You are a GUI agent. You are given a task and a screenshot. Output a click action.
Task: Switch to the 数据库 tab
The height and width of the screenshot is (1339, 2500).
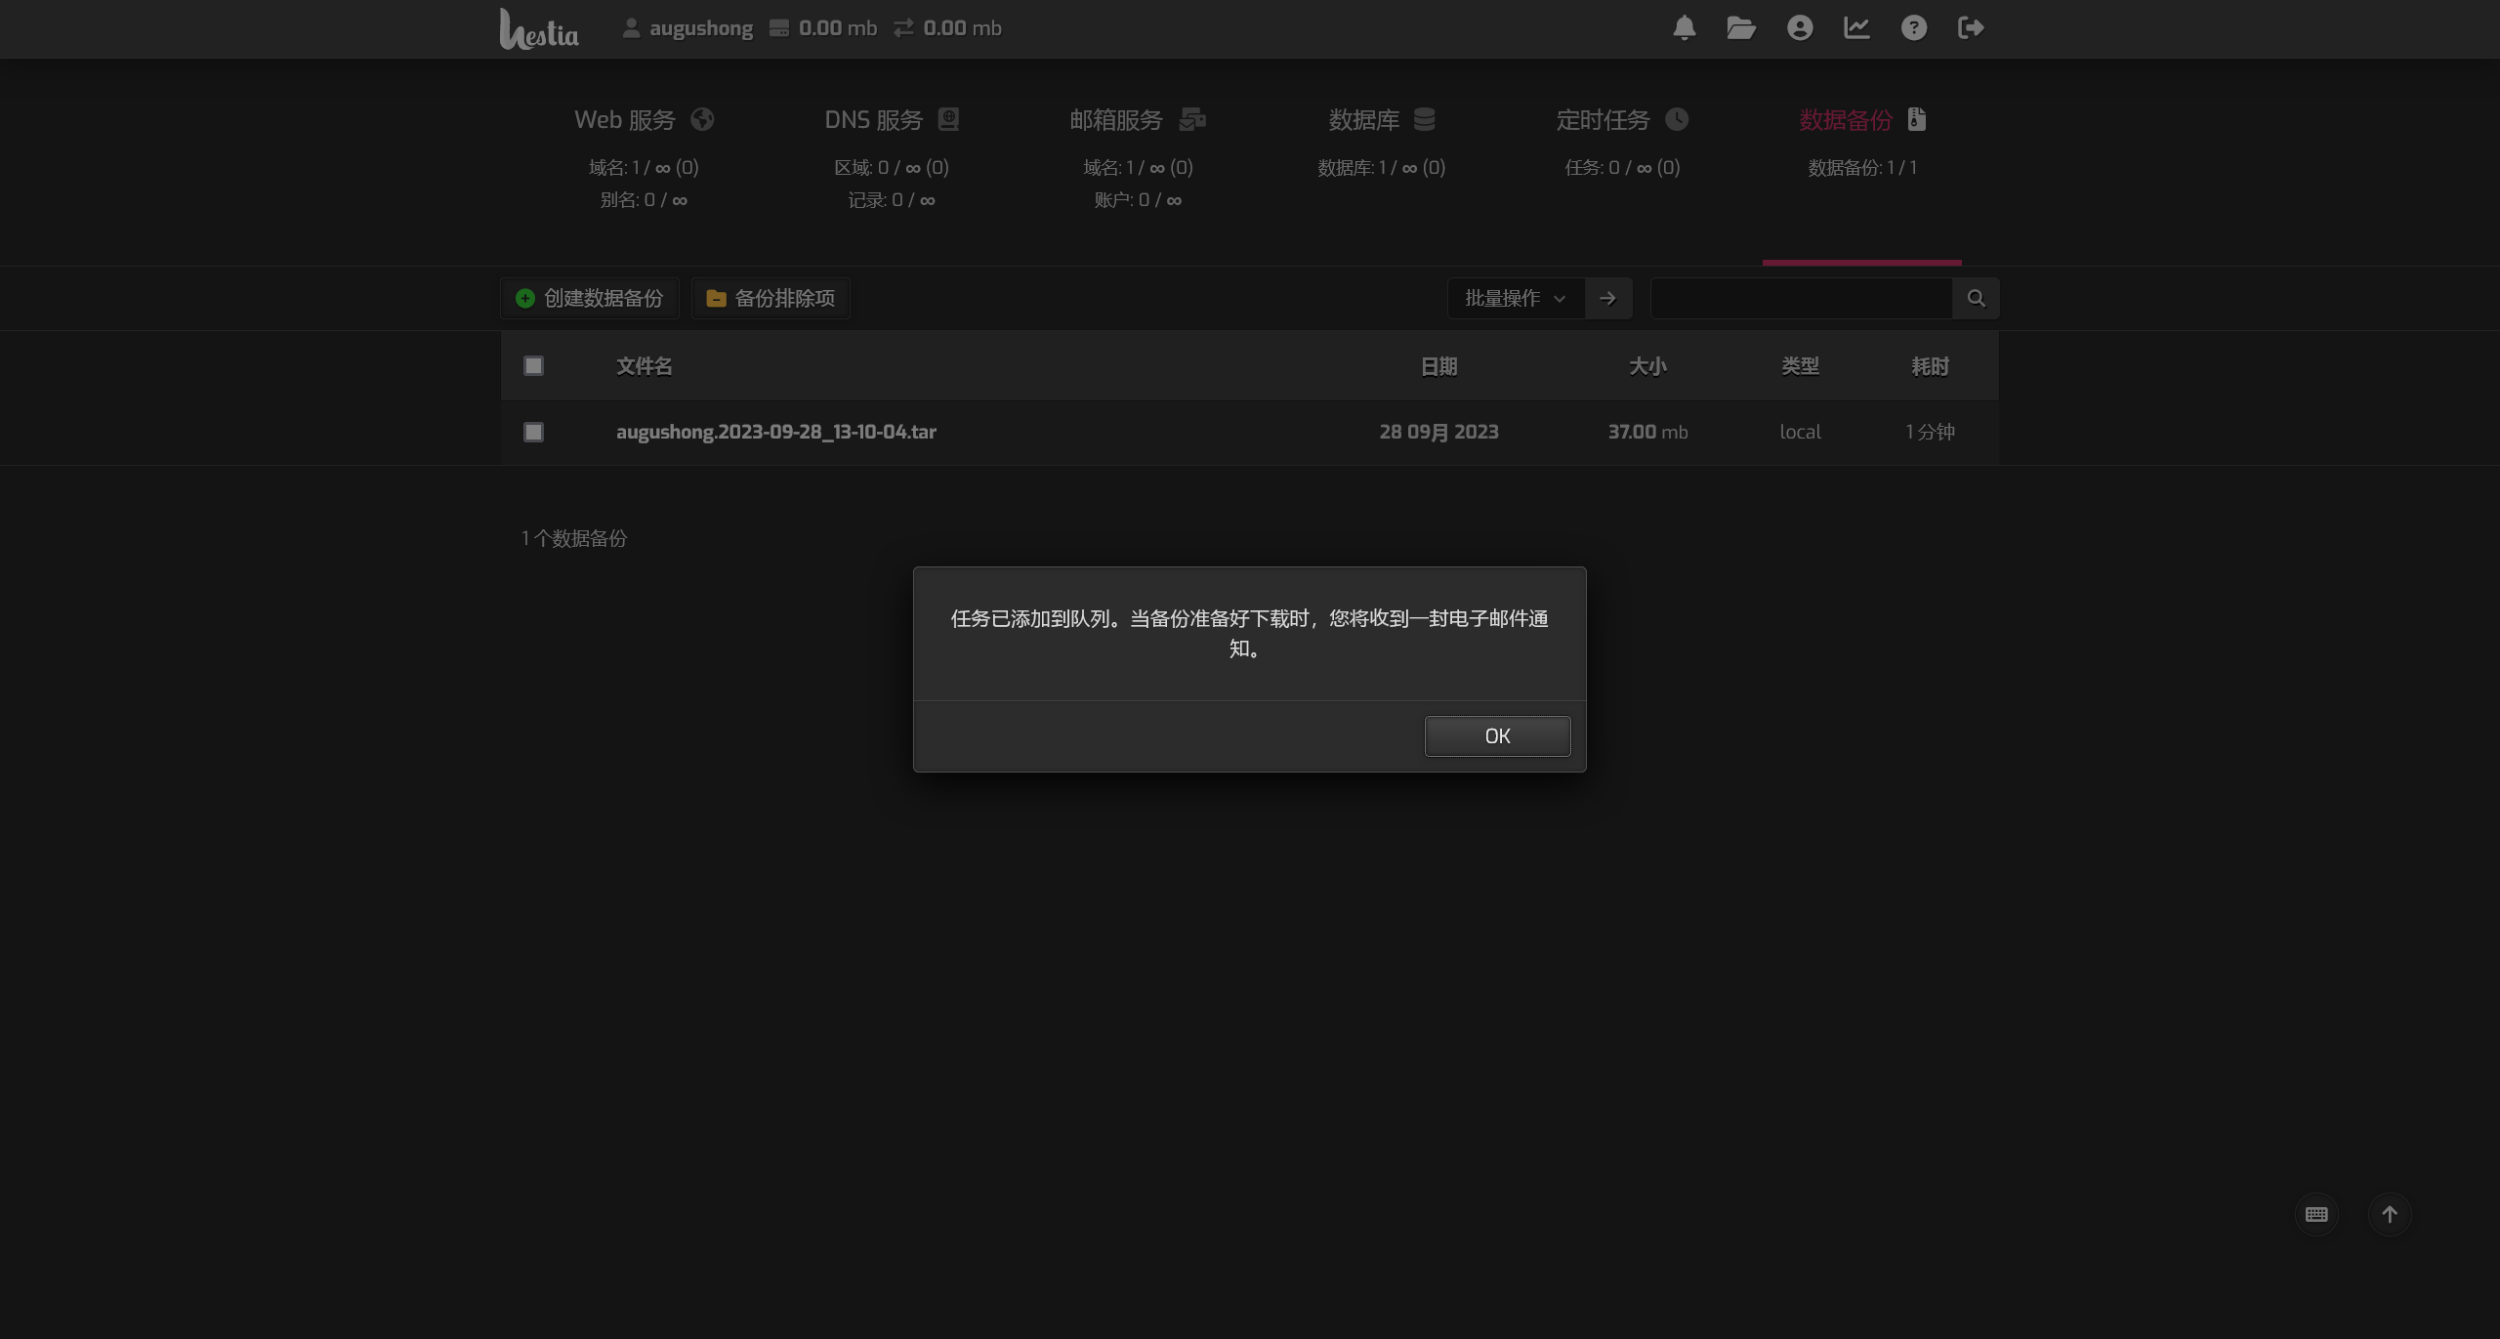coord(1381,120)
